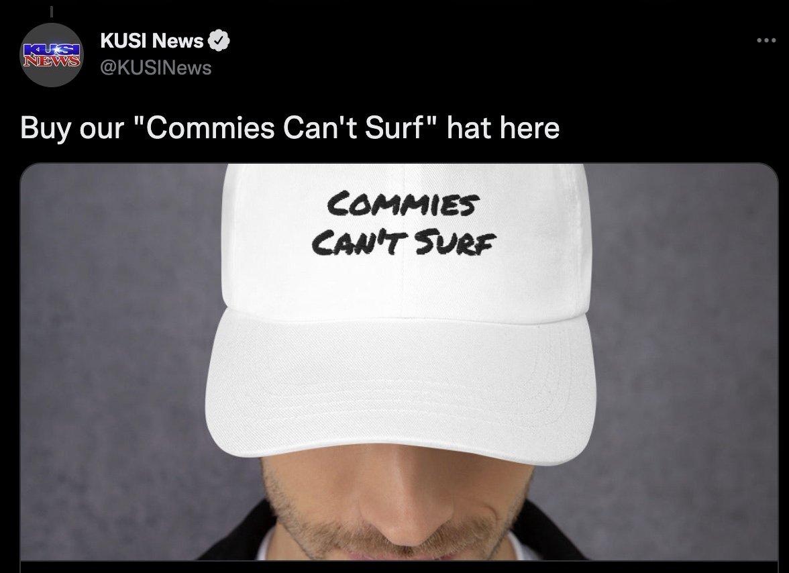
Task: Open the KUSI News display name link
Action: pos(152,40)
